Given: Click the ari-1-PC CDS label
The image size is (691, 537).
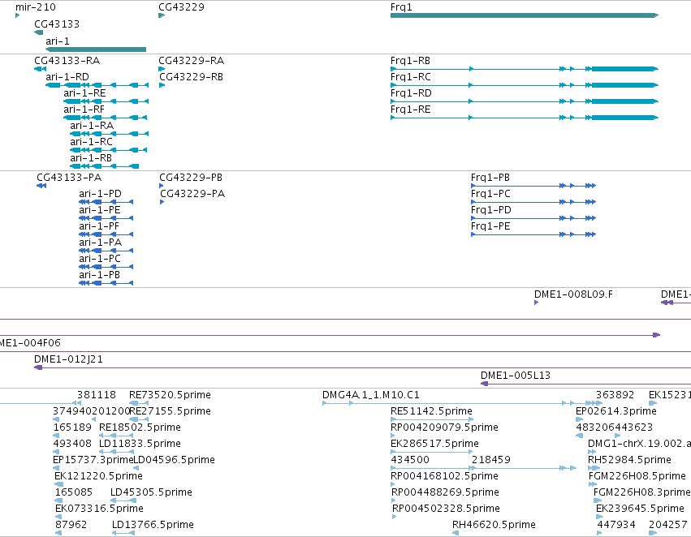Looking at the screenshot, I should 100,259.
